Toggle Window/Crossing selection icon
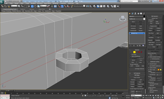Screen dimensions: 164x99 point(28,6)
